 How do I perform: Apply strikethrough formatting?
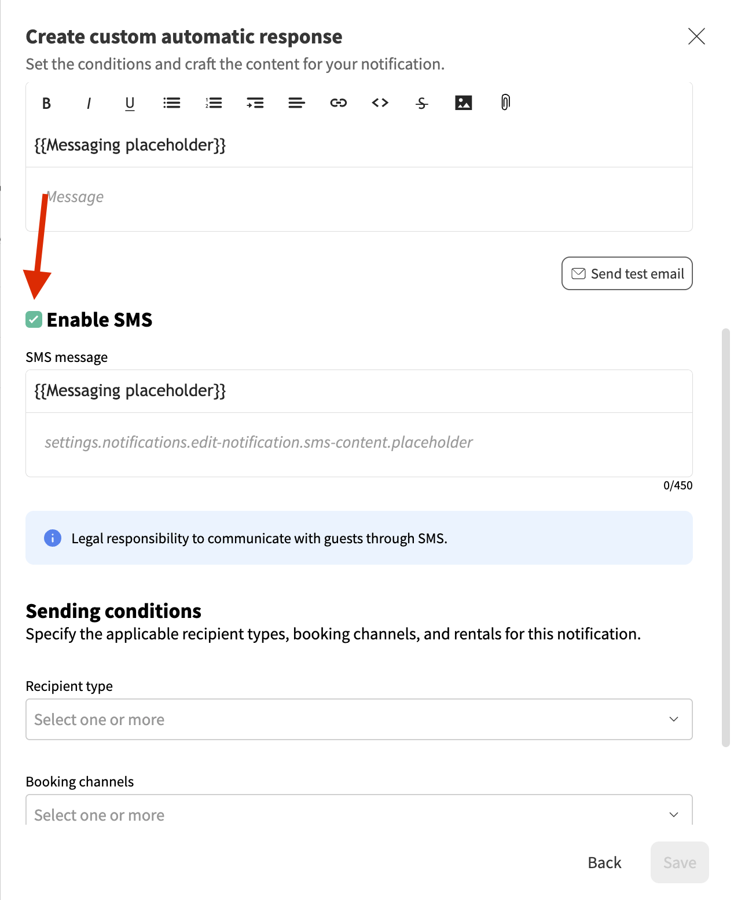422,103
